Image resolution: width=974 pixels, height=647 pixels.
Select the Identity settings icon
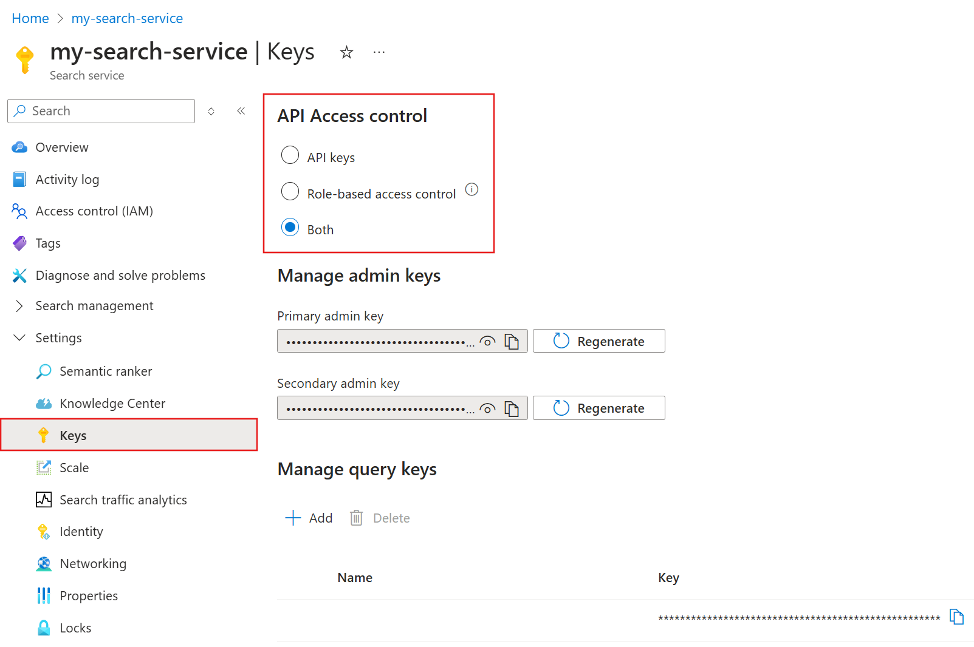(x=44, y=531)
